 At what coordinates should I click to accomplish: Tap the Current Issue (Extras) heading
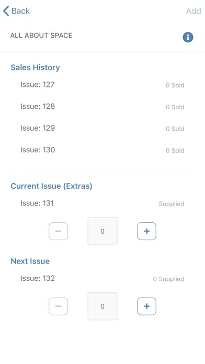point(51,186)
